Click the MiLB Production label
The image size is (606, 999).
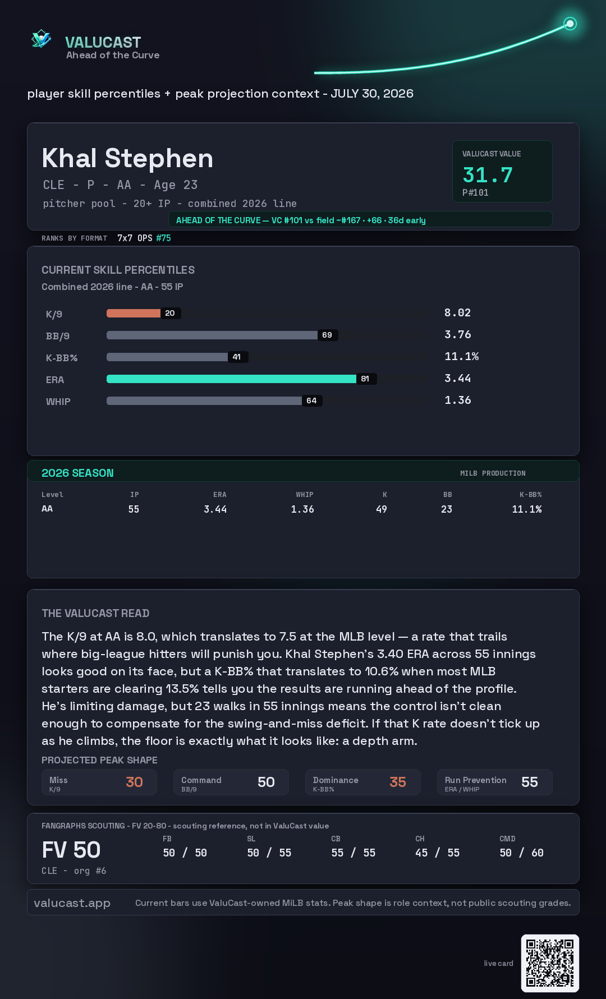pyautogui.click(x=493, y=473)
